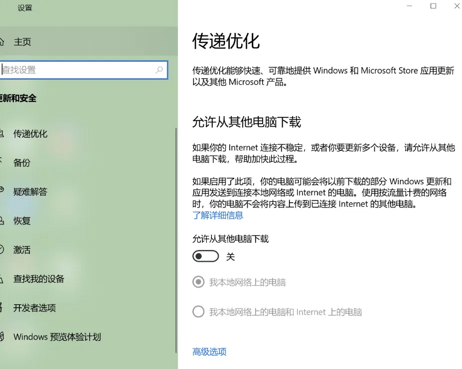Image resolution: width=462 pixels, height=369 pixels.
Task: Click the home icon beside 主页
Action: (x=3, y=42)
